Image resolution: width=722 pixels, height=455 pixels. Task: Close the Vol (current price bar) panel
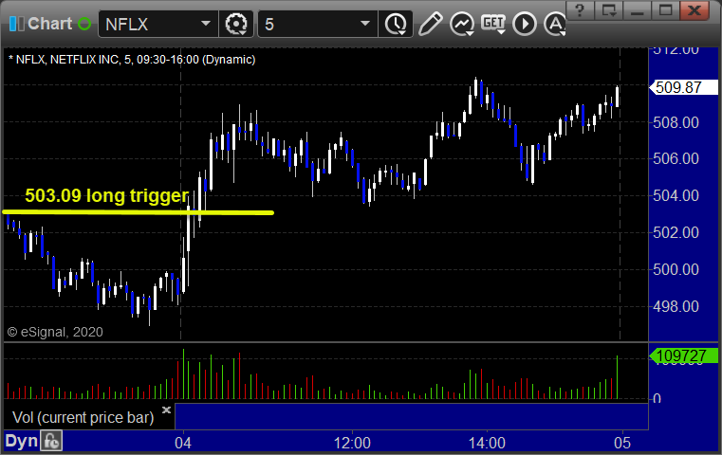[x=166, y=409]
